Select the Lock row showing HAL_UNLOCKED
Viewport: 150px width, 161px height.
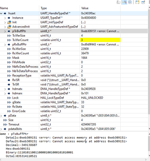point(74,98)
